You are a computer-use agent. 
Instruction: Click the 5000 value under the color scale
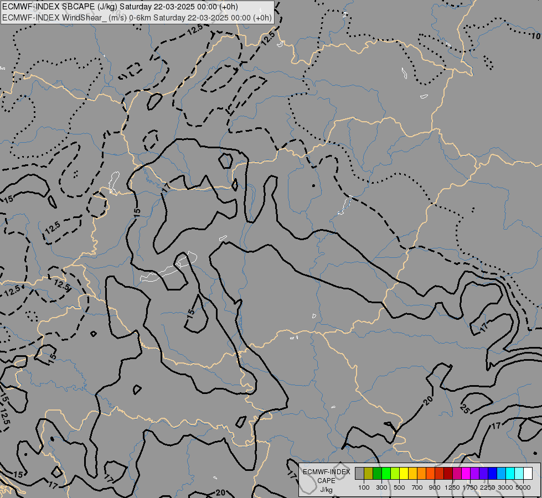click(523, 487)
